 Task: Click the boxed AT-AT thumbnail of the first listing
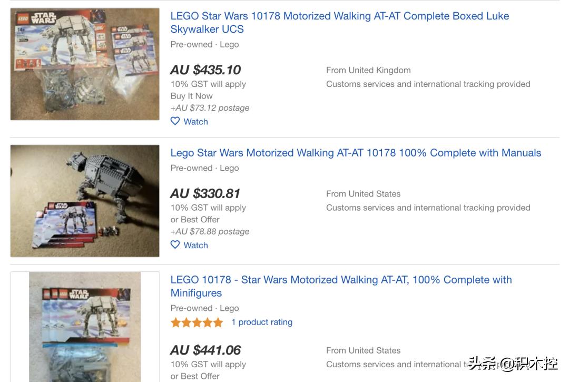pos(85,64)
